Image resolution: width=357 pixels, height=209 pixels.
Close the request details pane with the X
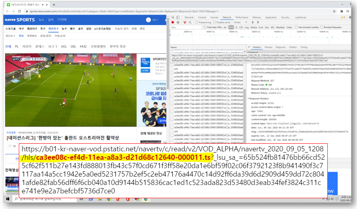pyautogui.click(x=249, y=47)
